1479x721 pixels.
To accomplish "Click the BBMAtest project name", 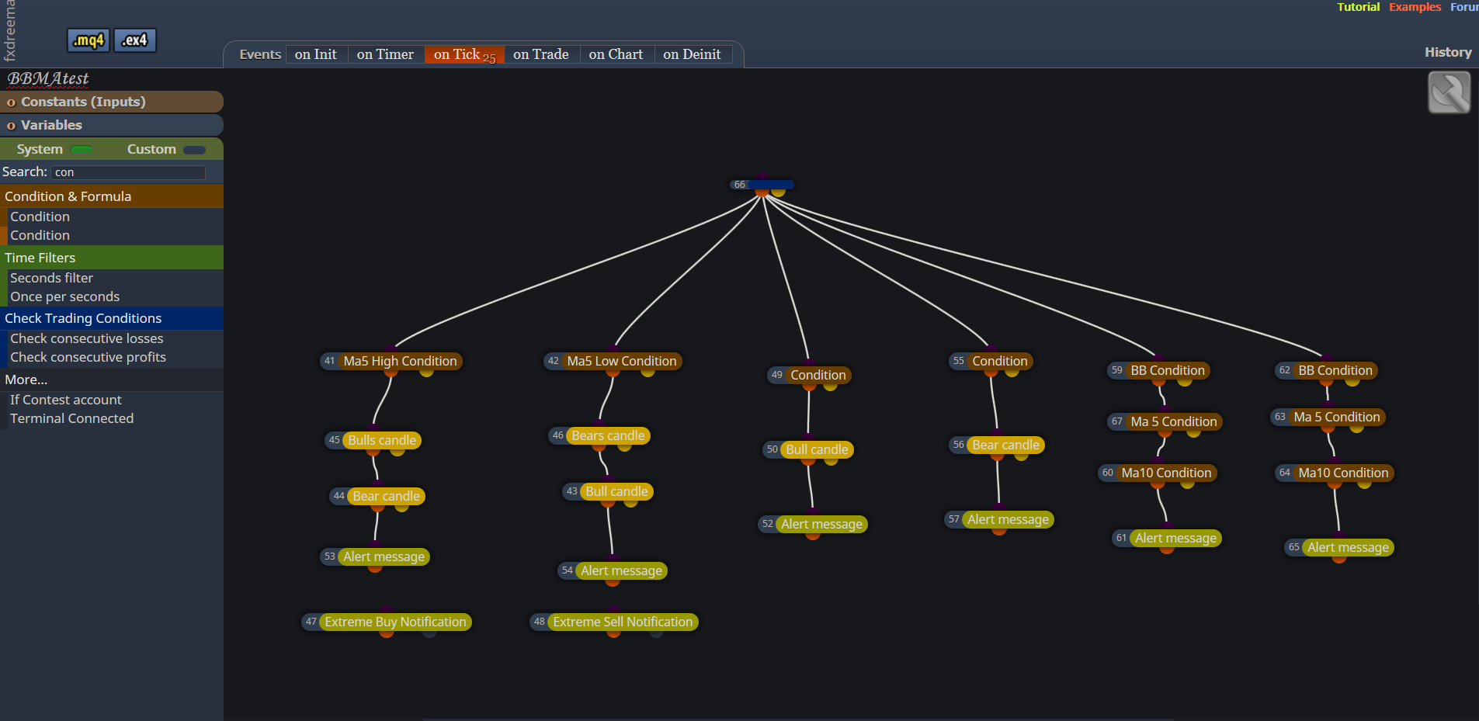I will [48, 78].
